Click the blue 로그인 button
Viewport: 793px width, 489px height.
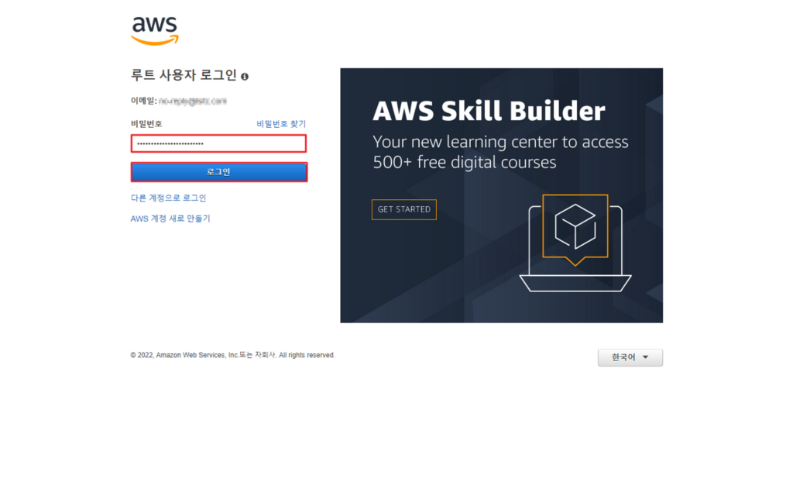coord(219,172)
